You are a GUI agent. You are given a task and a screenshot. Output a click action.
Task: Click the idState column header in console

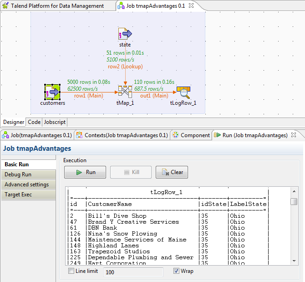(213, 204)
